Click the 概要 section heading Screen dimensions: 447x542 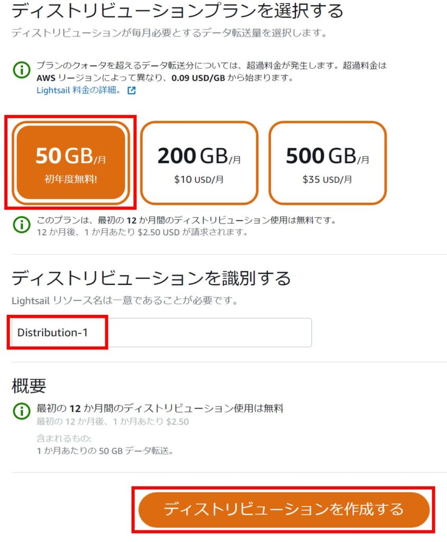point(29,386)
